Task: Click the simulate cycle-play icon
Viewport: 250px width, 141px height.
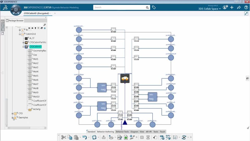Action: (x=184, y=137)
